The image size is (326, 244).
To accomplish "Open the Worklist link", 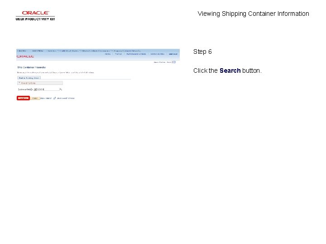I will pyautogui.click(x=118, y=54).
